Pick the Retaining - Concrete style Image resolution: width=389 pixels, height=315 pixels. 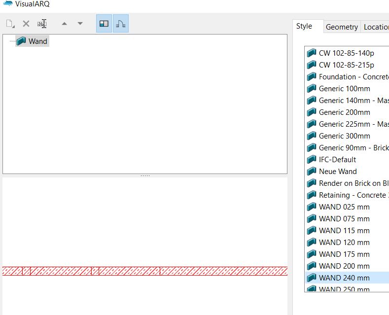point(347,195)
